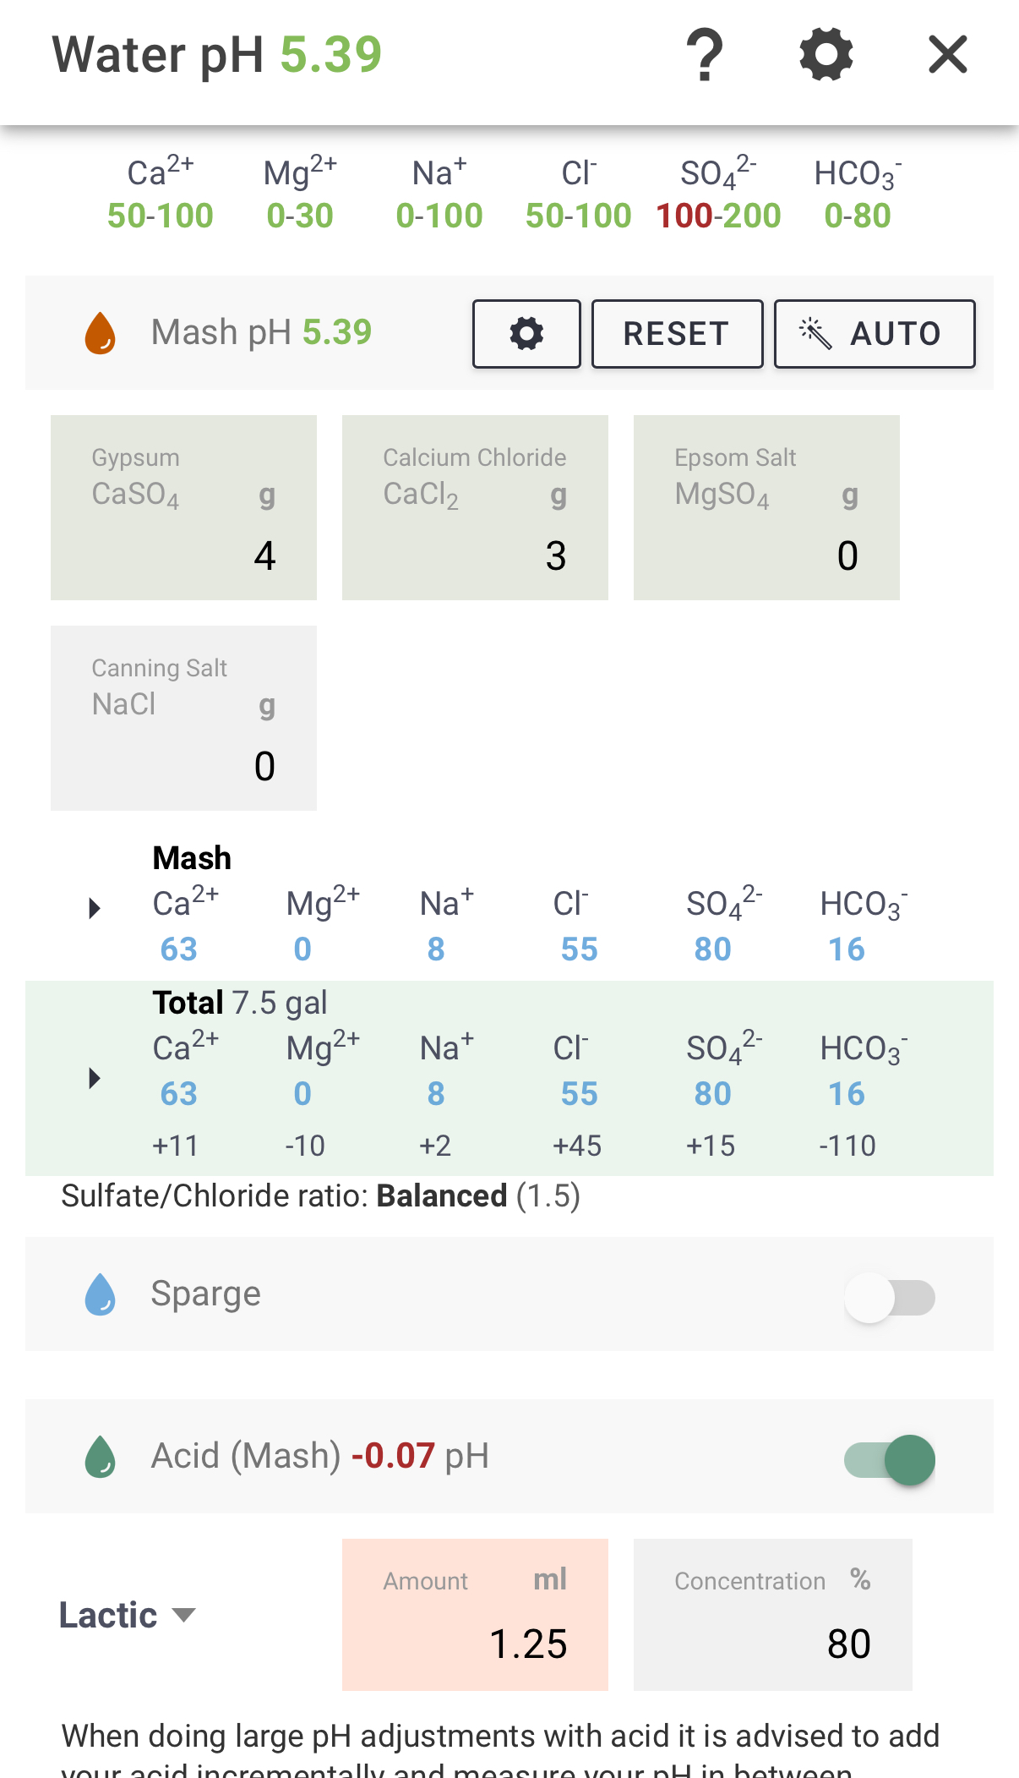Edit the Gypsum CaSO4 grams field

[x=183, y=507]
